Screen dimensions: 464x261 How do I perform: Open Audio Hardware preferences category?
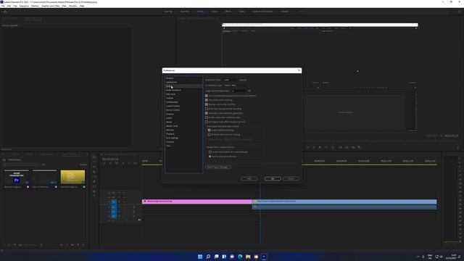coord(173,90)
